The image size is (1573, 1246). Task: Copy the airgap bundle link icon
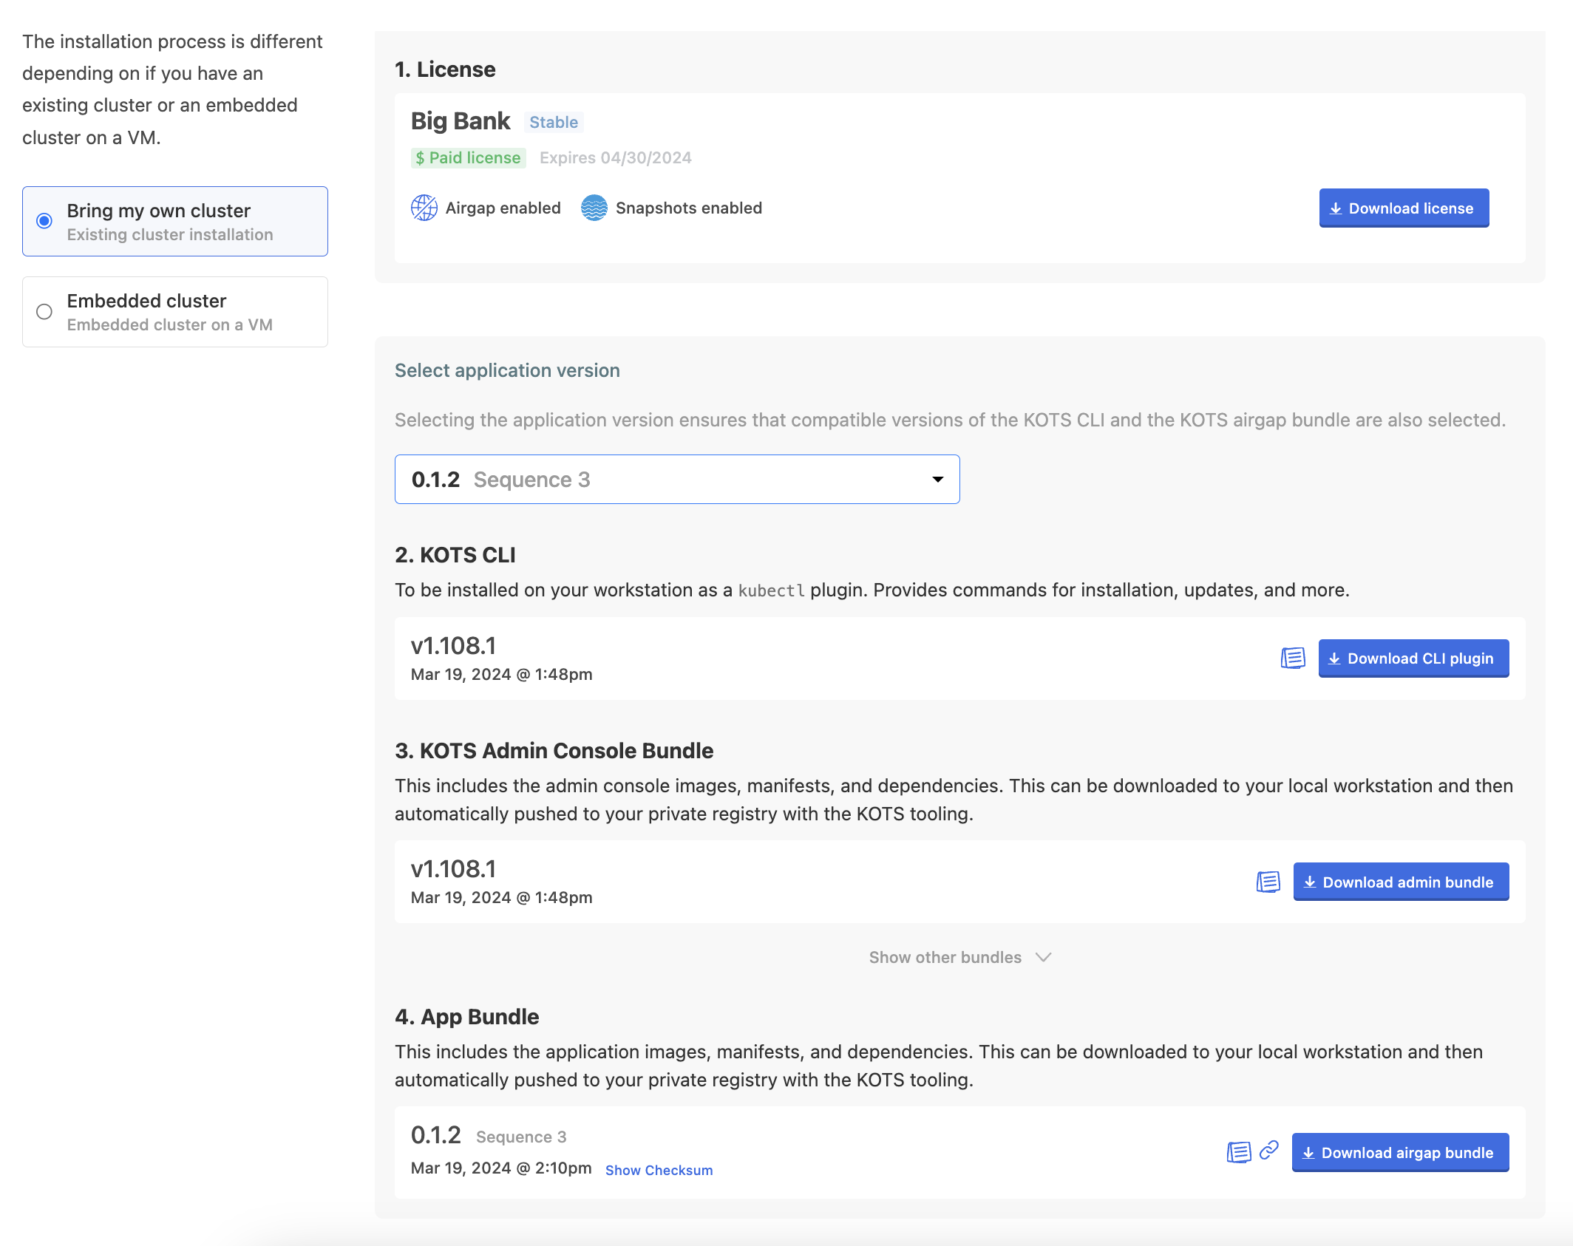pyautogui.click(x=1269, y=1150)
